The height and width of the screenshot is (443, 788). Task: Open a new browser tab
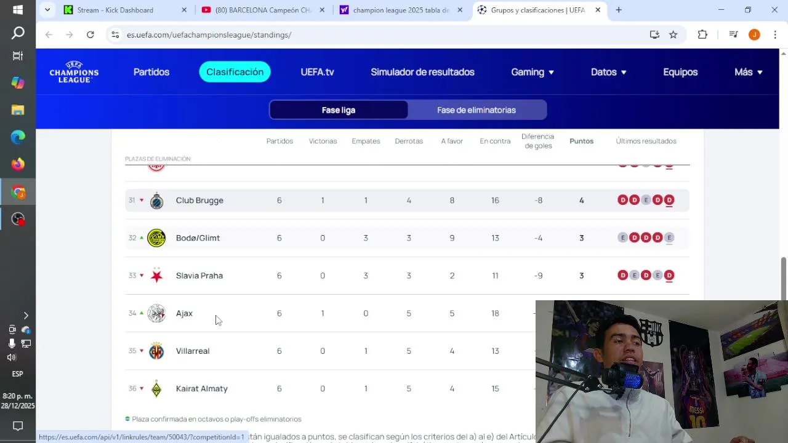pyautogui.click(x=619, y=10)
